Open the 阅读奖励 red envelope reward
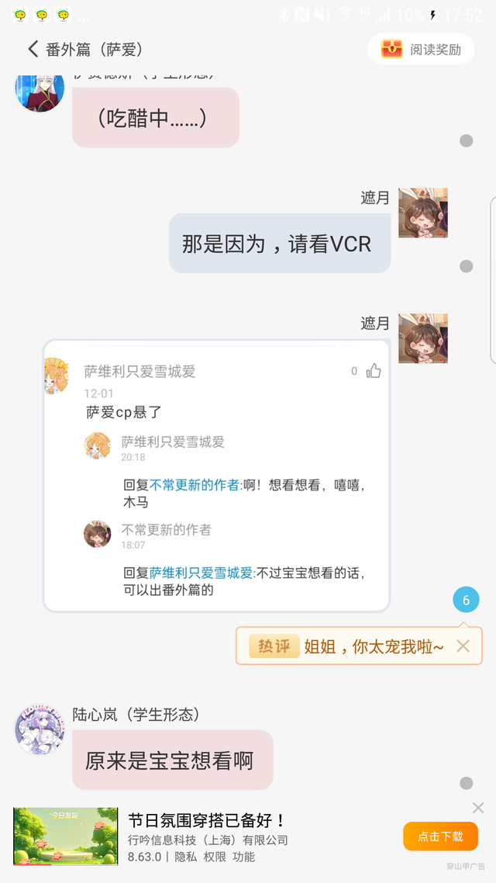 tap(421, 49)
